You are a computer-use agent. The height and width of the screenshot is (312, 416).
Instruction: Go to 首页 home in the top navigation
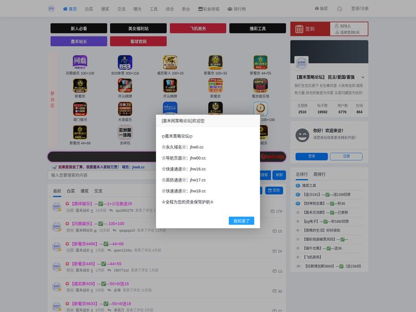tap(70, 9)
